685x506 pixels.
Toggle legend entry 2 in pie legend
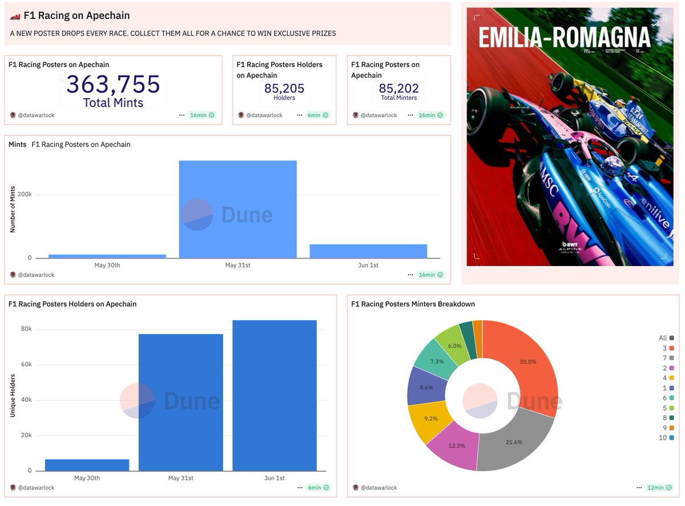tap(668, 368)
